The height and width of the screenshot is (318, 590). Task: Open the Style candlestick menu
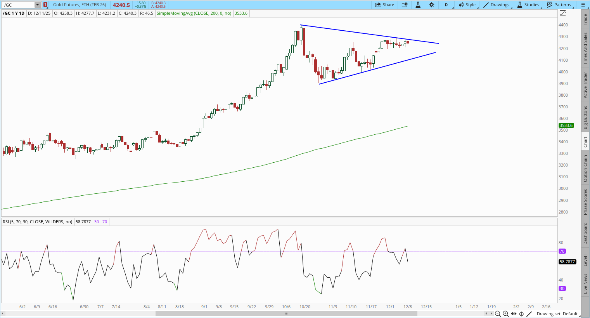tap(467, 5)
